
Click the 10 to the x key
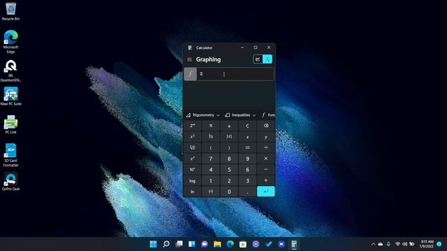click(x=193, y=169)
